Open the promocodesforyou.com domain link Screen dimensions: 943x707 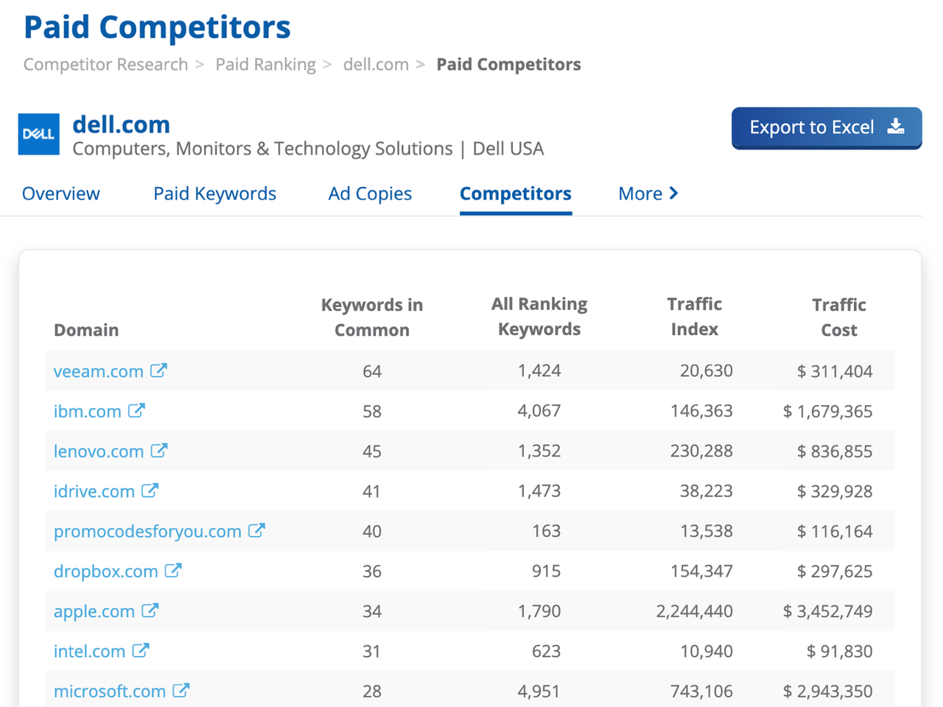147,531
